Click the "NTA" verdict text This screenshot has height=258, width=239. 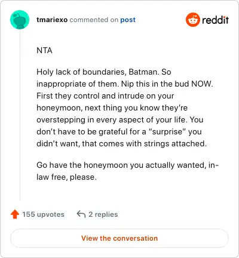click(44, 50)
